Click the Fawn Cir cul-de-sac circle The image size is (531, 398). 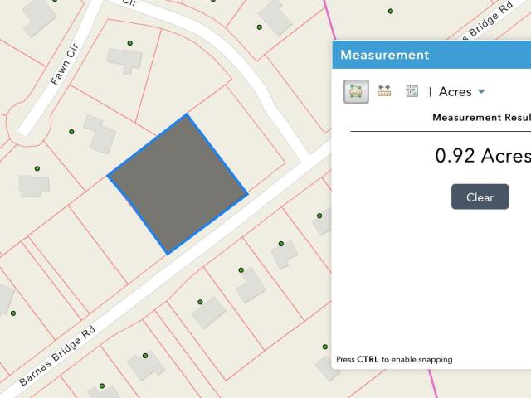pyautogui.click(x=29, y=124)
